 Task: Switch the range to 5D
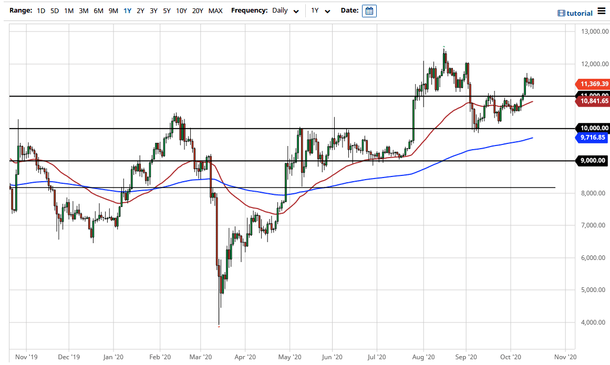click(x=54, y=11)
